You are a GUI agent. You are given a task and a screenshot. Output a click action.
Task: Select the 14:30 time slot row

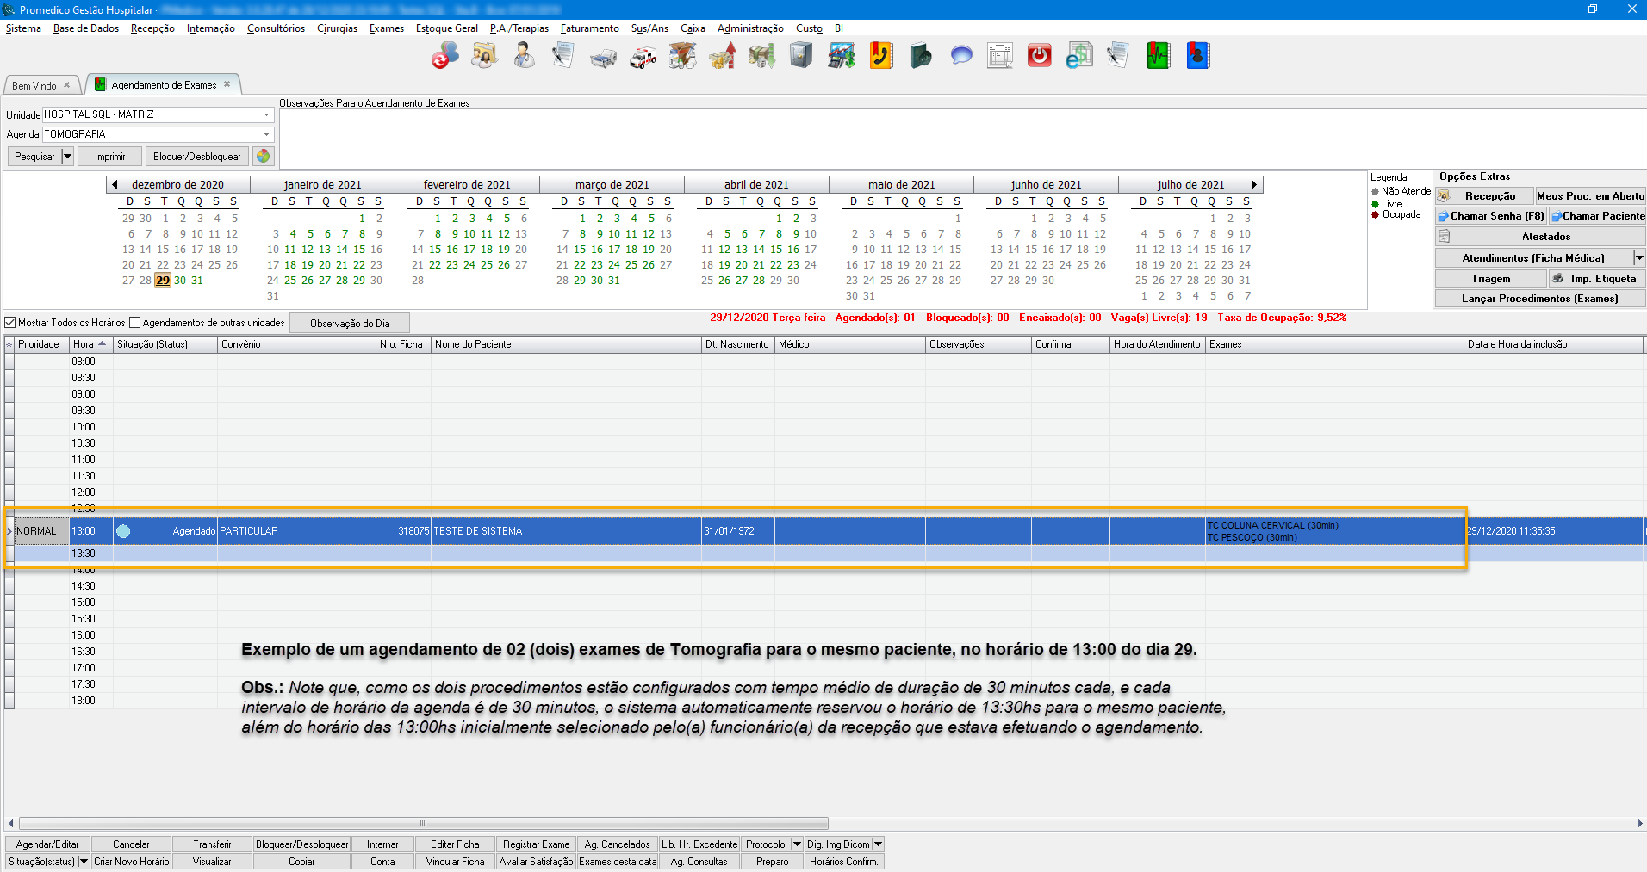84,586
